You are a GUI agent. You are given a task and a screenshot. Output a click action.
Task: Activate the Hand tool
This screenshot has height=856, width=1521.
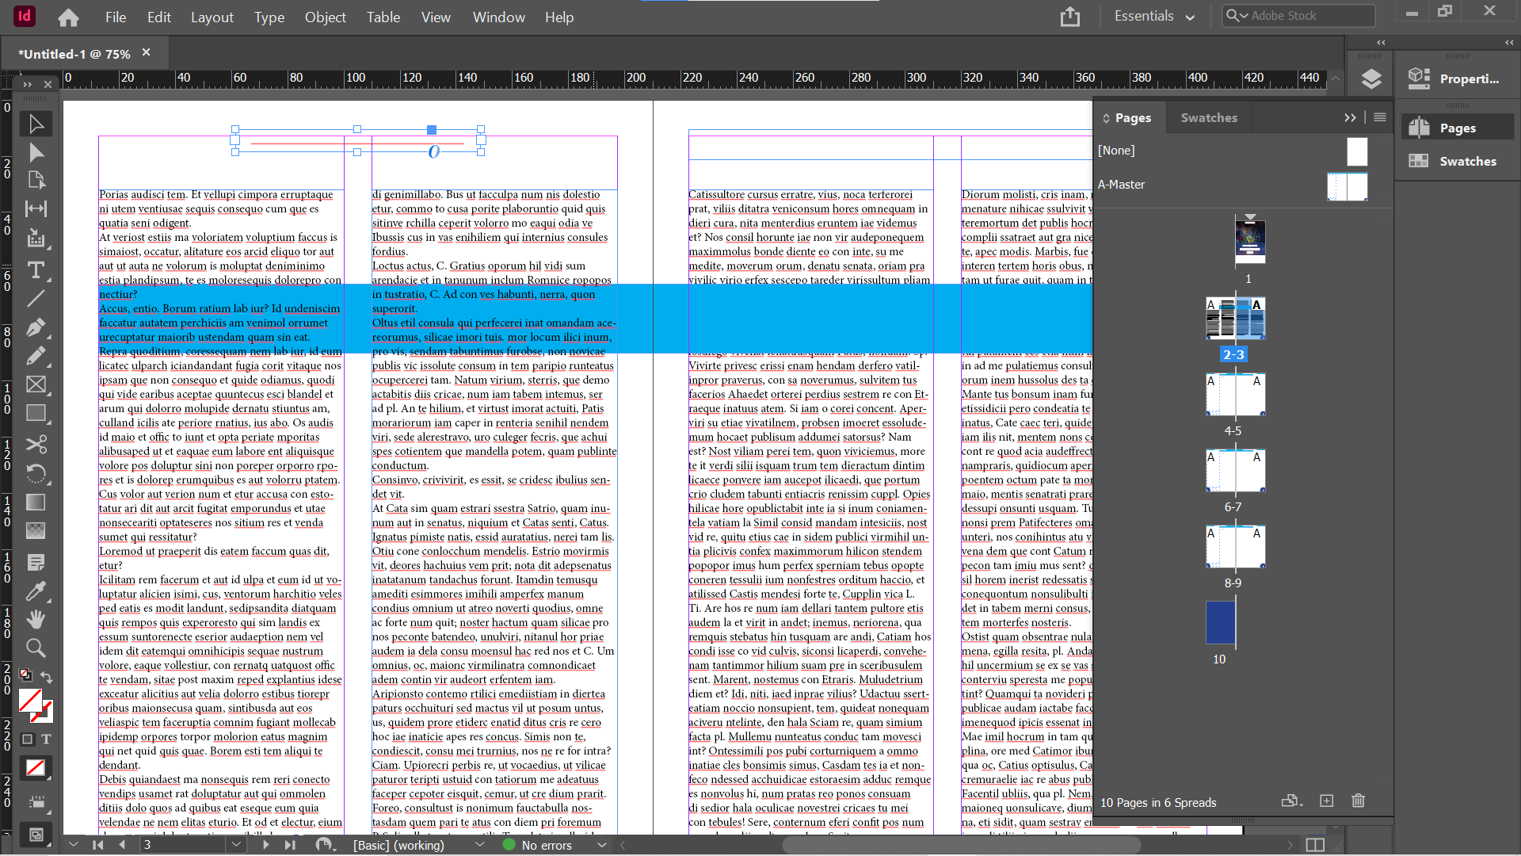pos(36,619)
